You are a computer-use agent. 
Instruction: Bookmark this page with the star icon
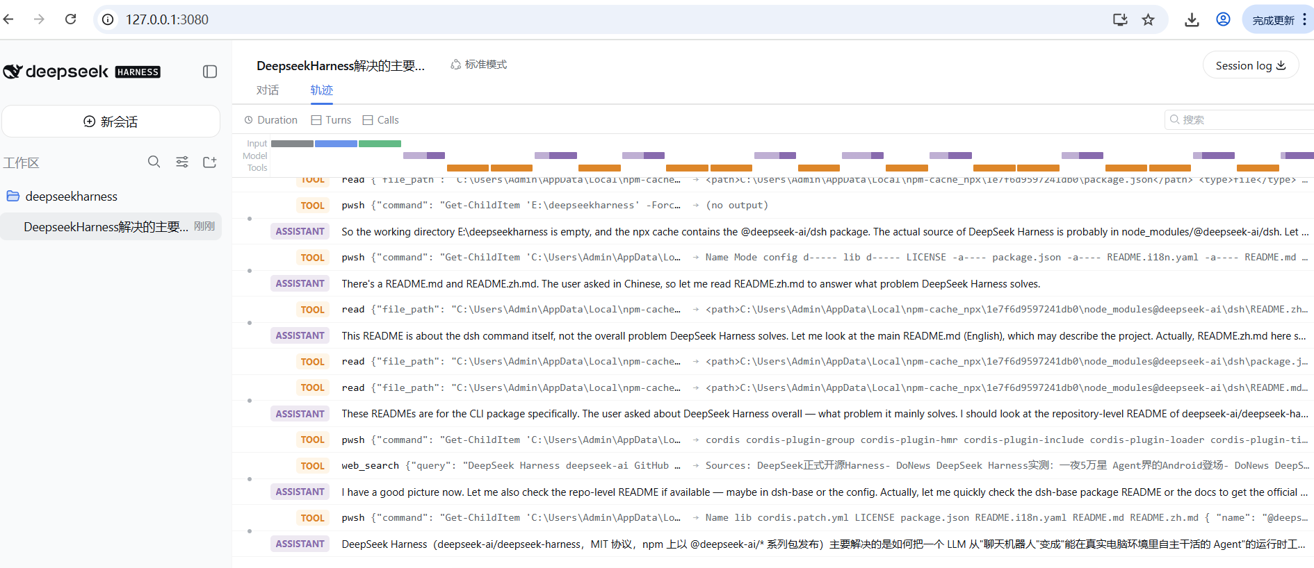[1148, 19]
